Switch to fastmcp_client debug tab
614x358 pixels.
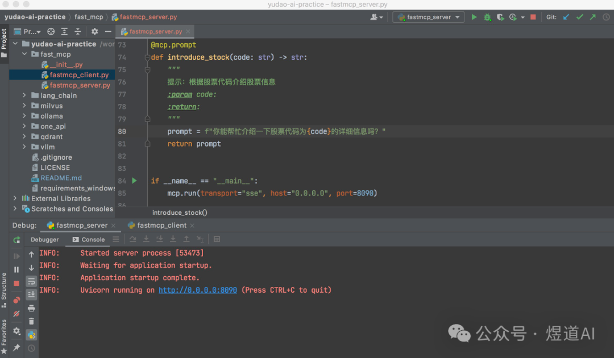(161, 226)
